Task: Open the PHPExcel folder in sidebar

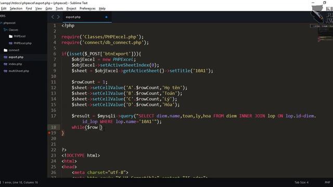Action: 20,36
